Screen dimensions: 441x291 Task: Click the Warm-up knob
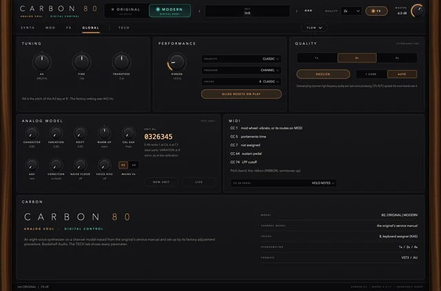(x=104, y=133)
